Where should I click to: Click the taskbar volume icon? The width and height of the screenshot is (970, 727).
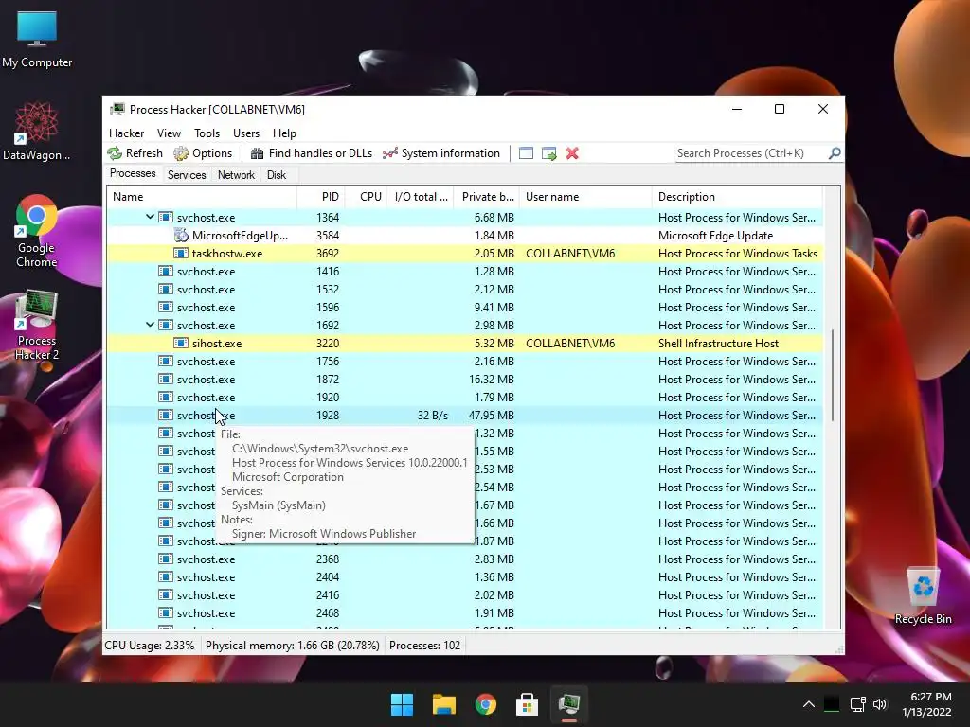(x=880, y=704)
